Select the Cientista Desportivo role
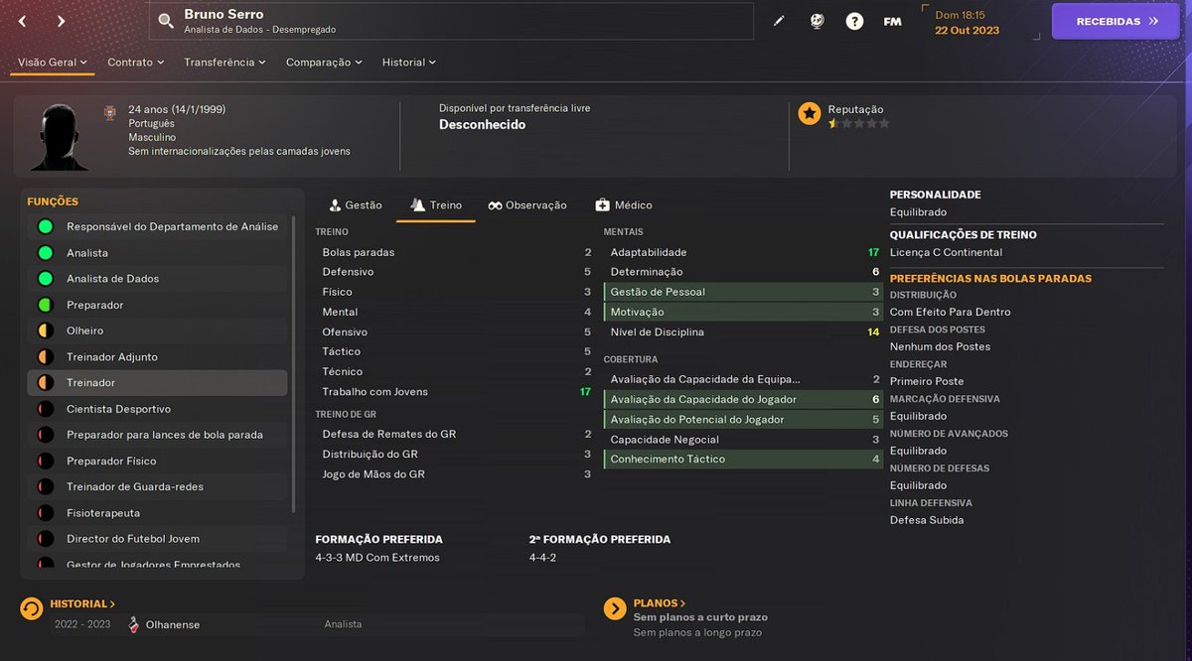 coord(157,409)
